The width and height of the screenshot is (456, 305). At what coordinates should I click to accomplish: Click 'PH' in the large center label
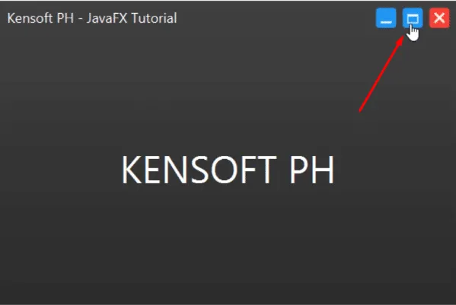click(312, 170)
